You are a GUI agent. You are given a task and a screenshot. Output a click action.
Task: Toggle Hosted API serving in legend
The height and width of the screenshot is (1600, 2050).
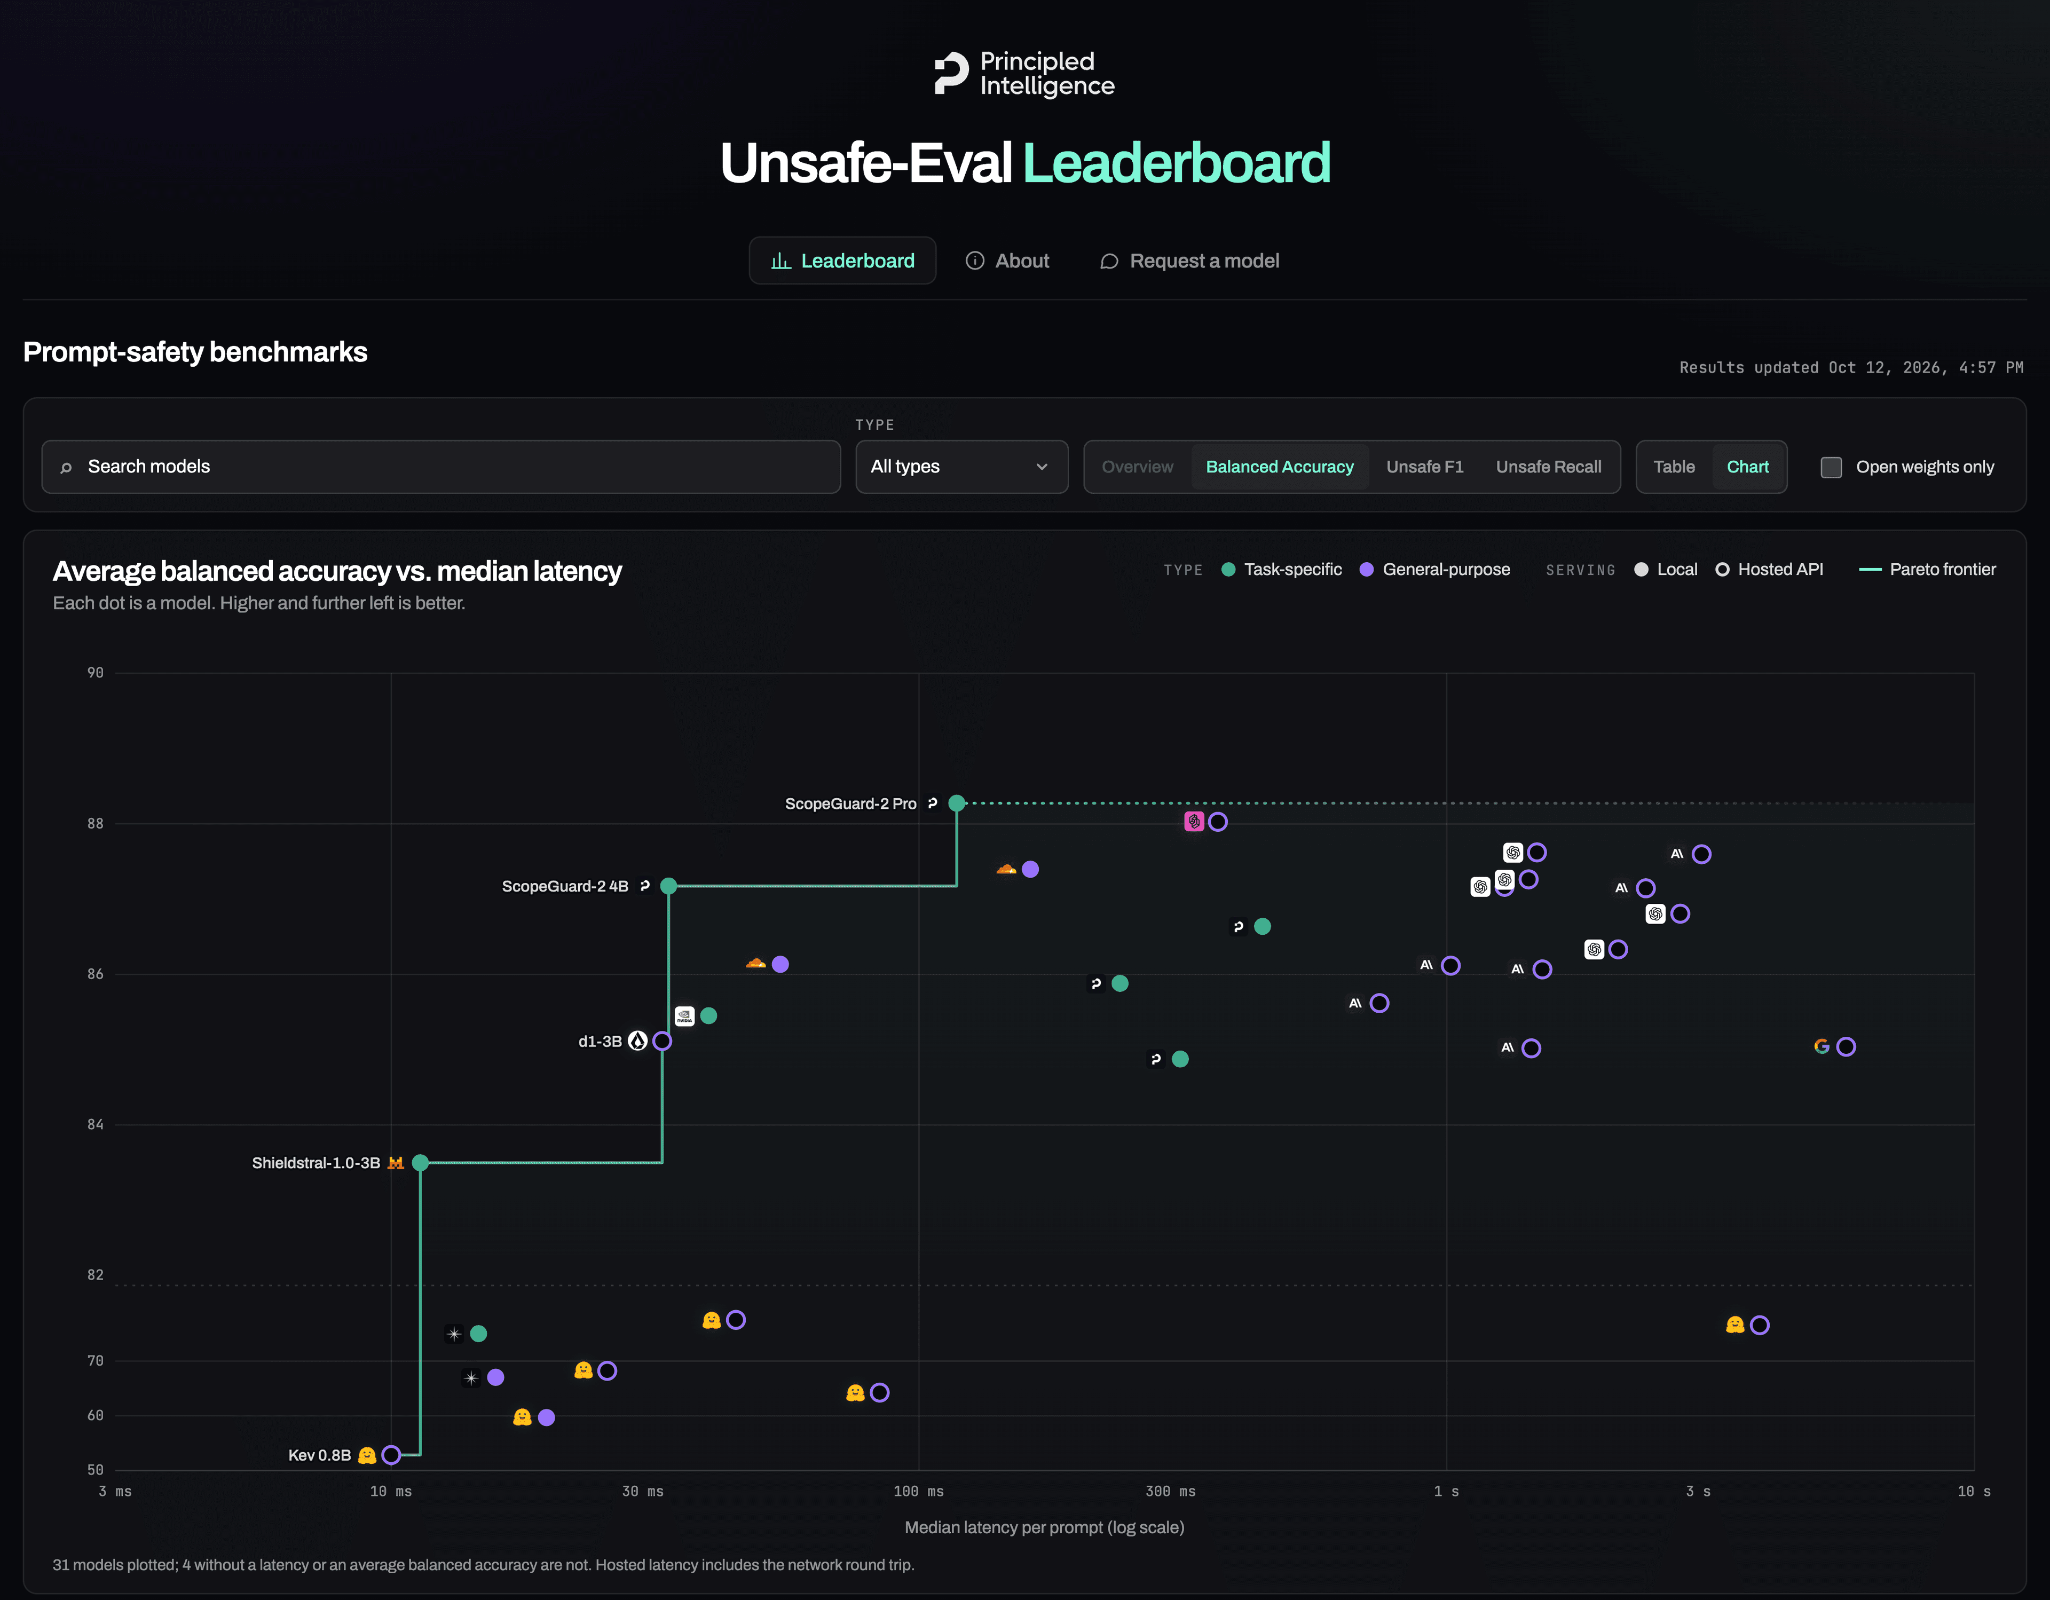pyautogui.click(x=1769, y=570)
